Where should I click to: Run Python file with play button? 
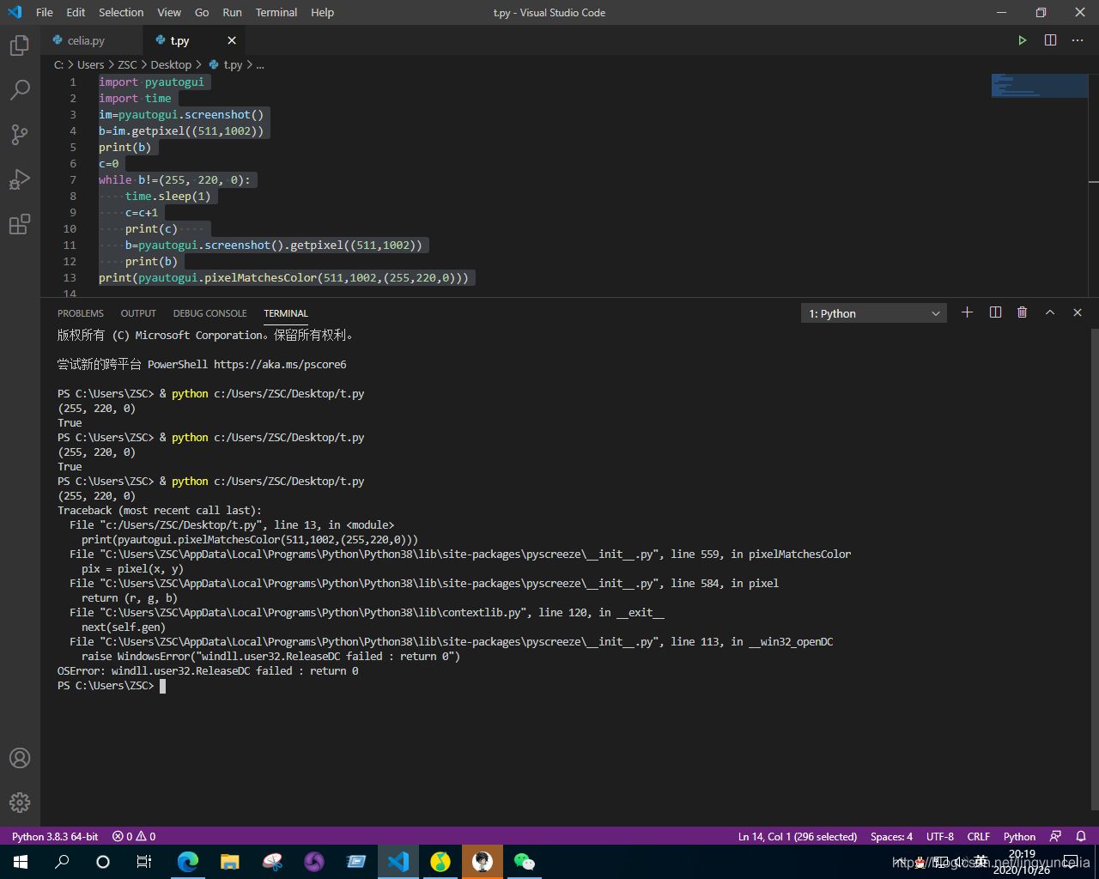point(1023,40)
